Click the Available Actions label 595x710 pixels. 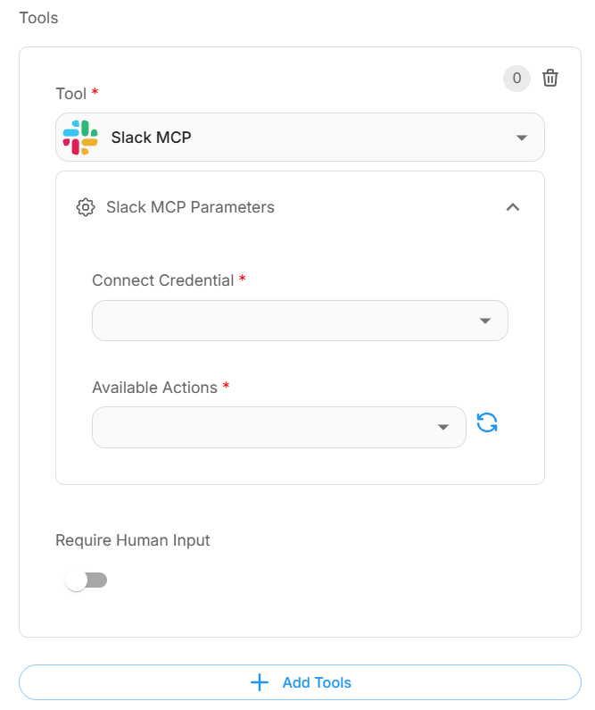(x=154, y=388)
